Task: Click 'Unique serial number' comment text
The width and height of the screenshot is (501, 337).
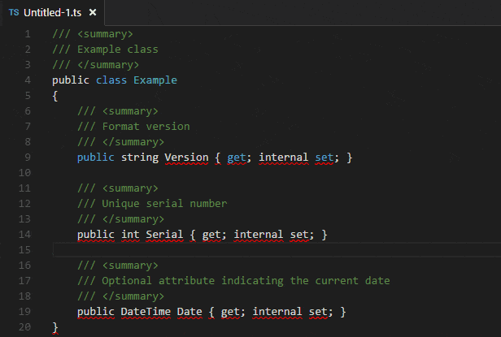Action: coord(164,204)
